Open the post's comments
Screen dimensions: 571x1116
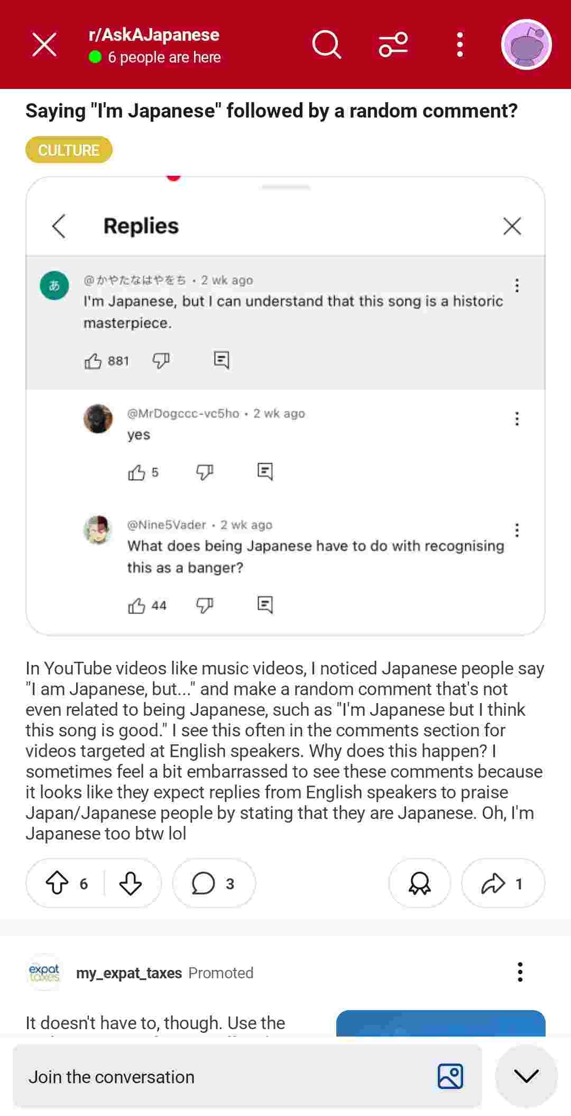[x=214, y=883]
